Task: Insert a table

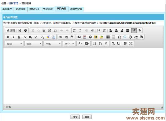Action: pyautogui.click(x=108, y=37)
